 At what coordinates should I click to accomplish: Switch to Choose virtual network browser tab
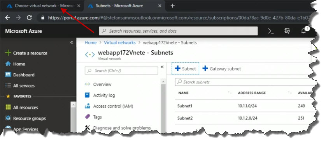(x=42, y=6)
